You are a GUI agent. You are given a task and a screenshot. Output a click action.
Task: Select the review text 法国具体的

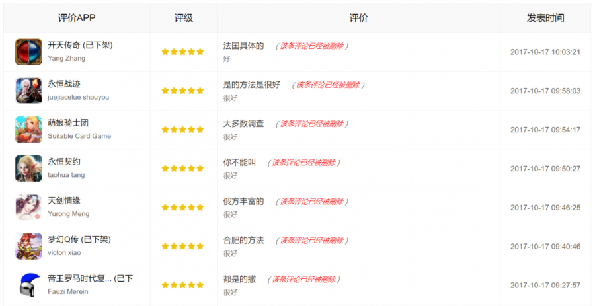click(x=243, y=46)
